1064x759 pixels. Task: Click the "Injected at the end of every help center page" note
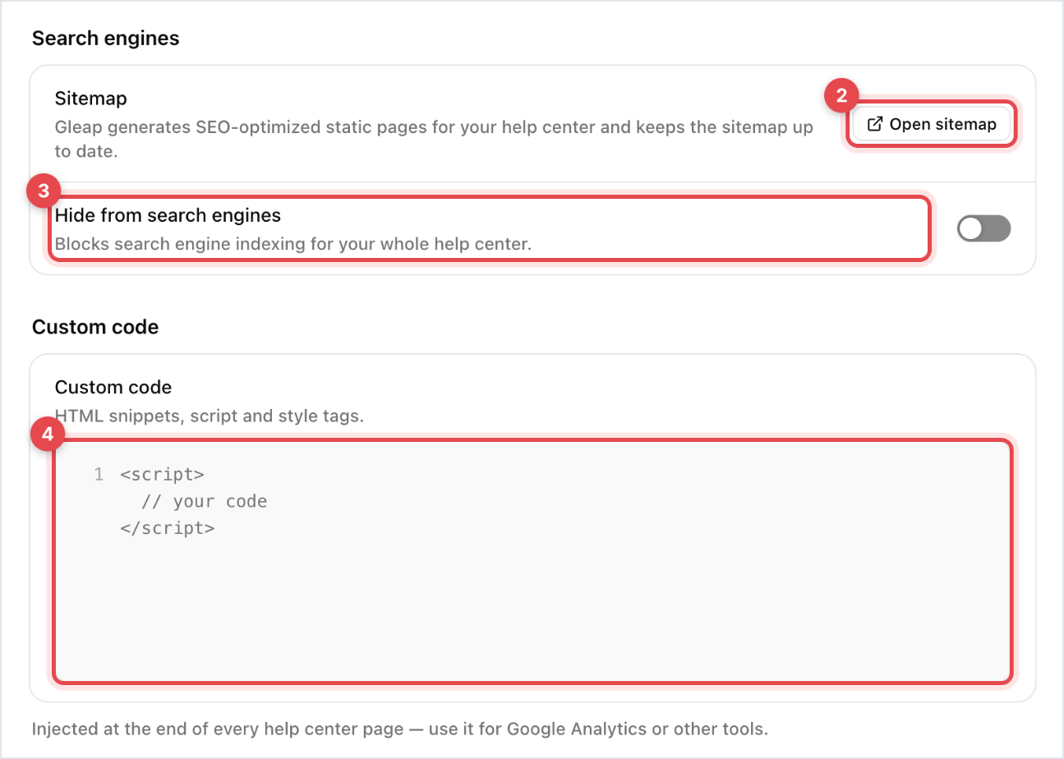[x=400, y=729]
